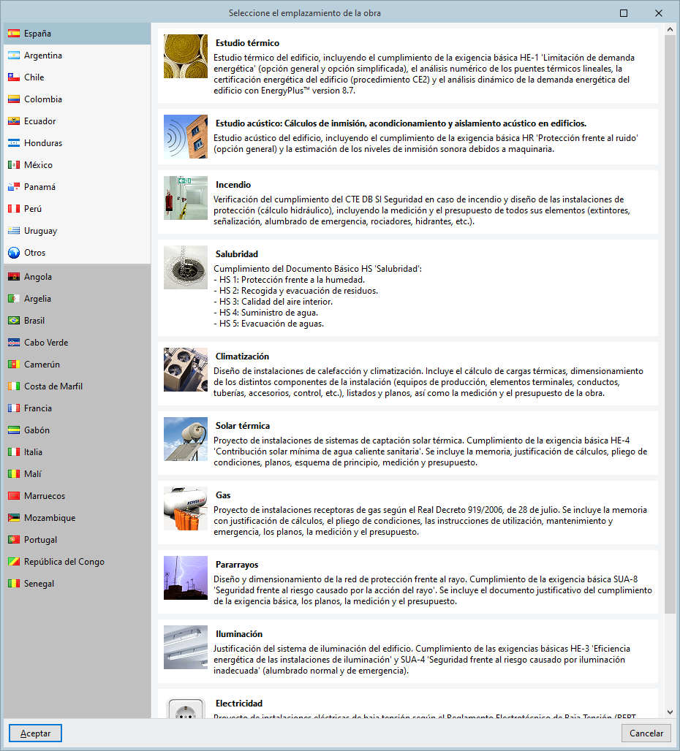Select the 'Solar térmica' heading text
Screen dimensions: 680x751
coord(243,426)
